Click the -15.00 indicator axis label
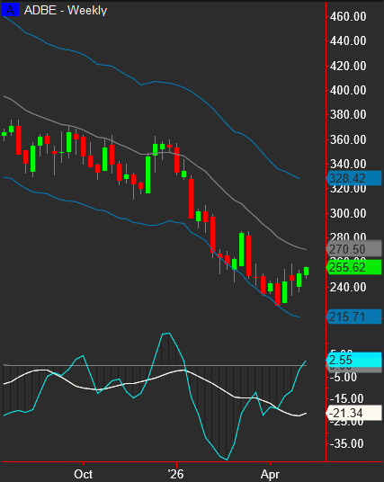This screenshot has width=384, height=482. (x=346, y=399)
